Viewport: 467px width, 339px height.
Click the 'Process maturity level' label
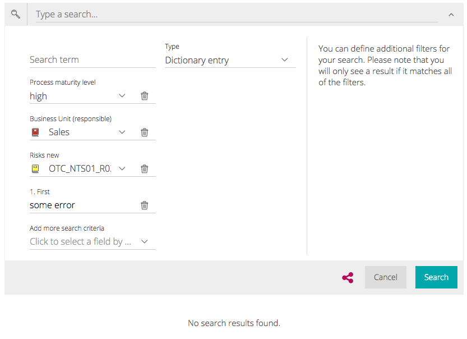pos(63,83)
